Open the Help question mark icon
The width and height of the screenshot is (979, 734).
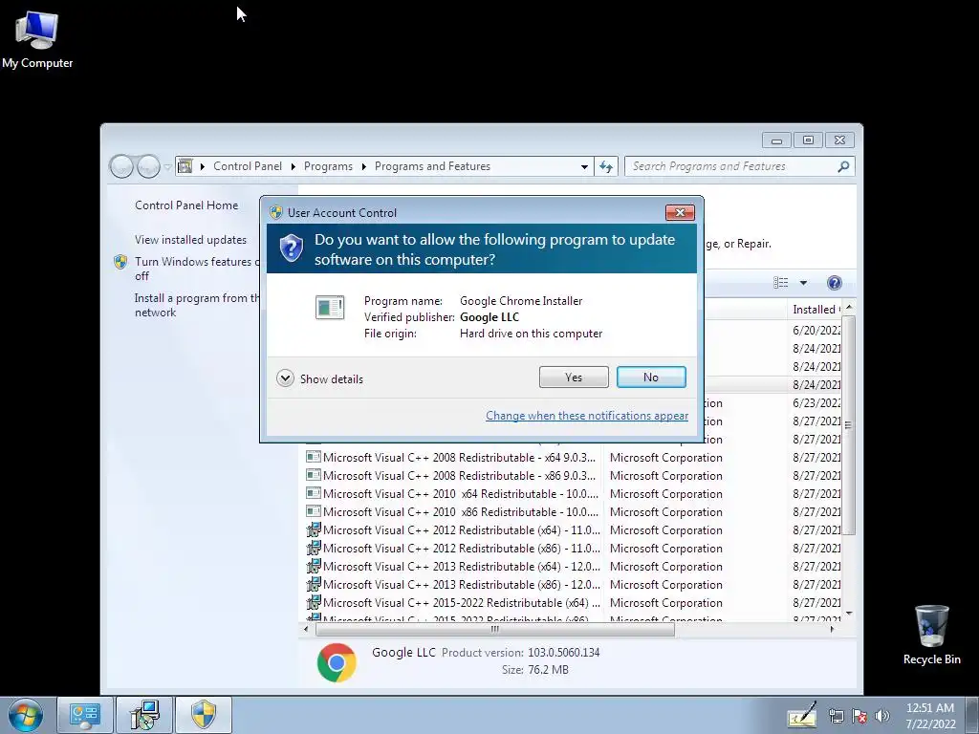pos(834,283)
